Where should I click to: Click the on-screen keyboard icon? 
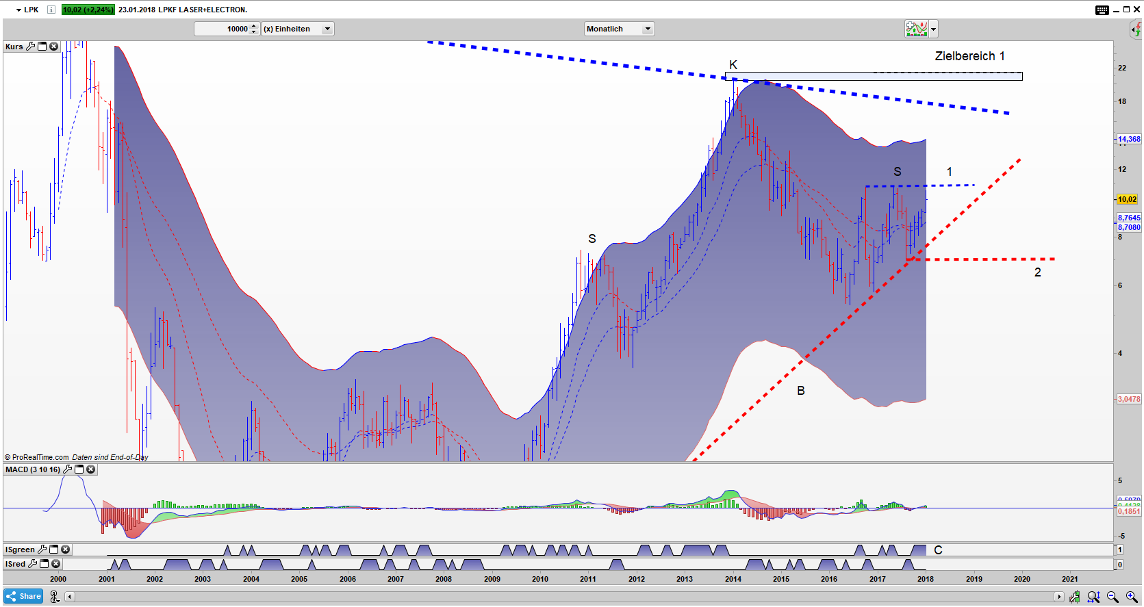(1102, 10)
